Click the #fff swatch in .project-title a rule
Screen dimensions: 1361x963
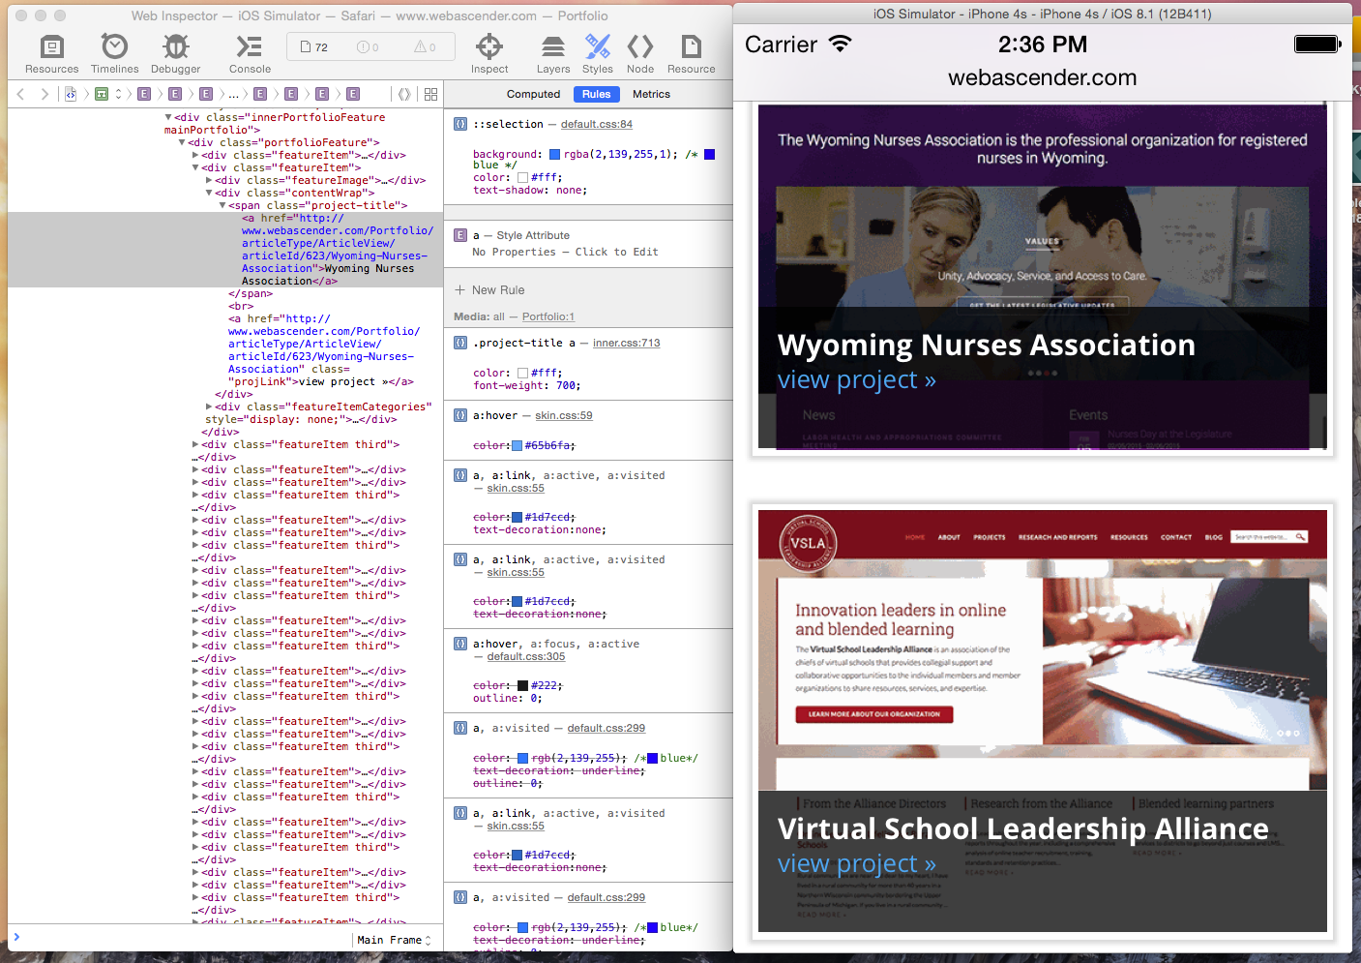click(523, 373)
